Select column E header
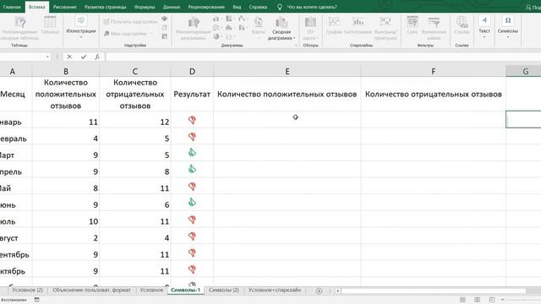Viewport: 541px width, 304px height. tap(287, 71)
